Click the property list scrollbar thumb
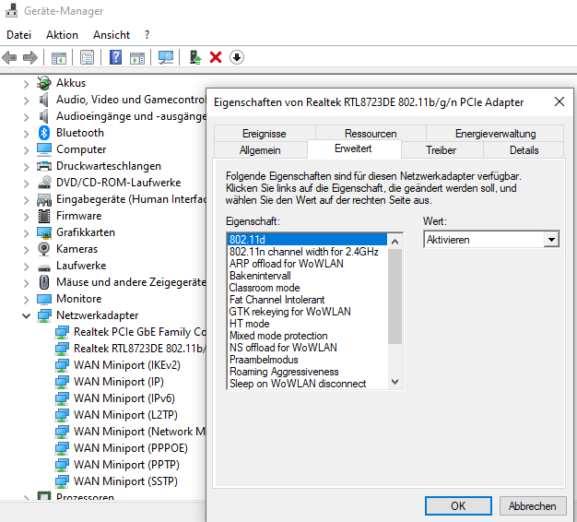 [394, 296]
